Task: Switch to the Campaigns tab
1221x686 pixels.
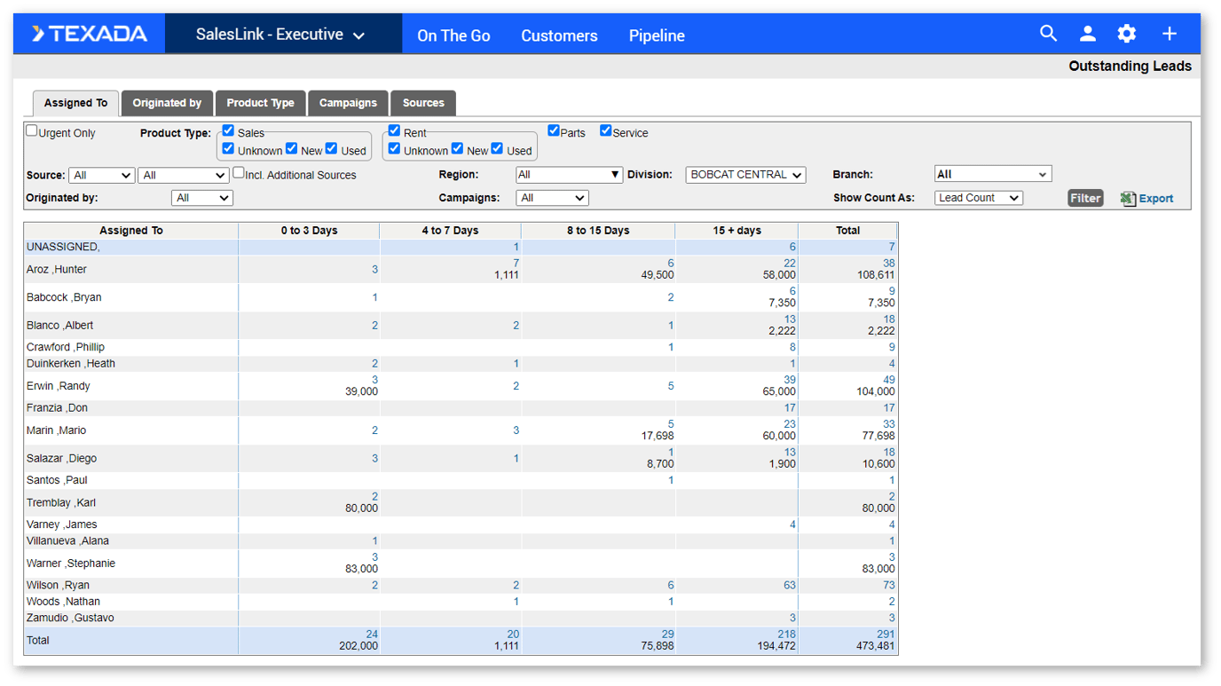Action: [x=348, y=103]
